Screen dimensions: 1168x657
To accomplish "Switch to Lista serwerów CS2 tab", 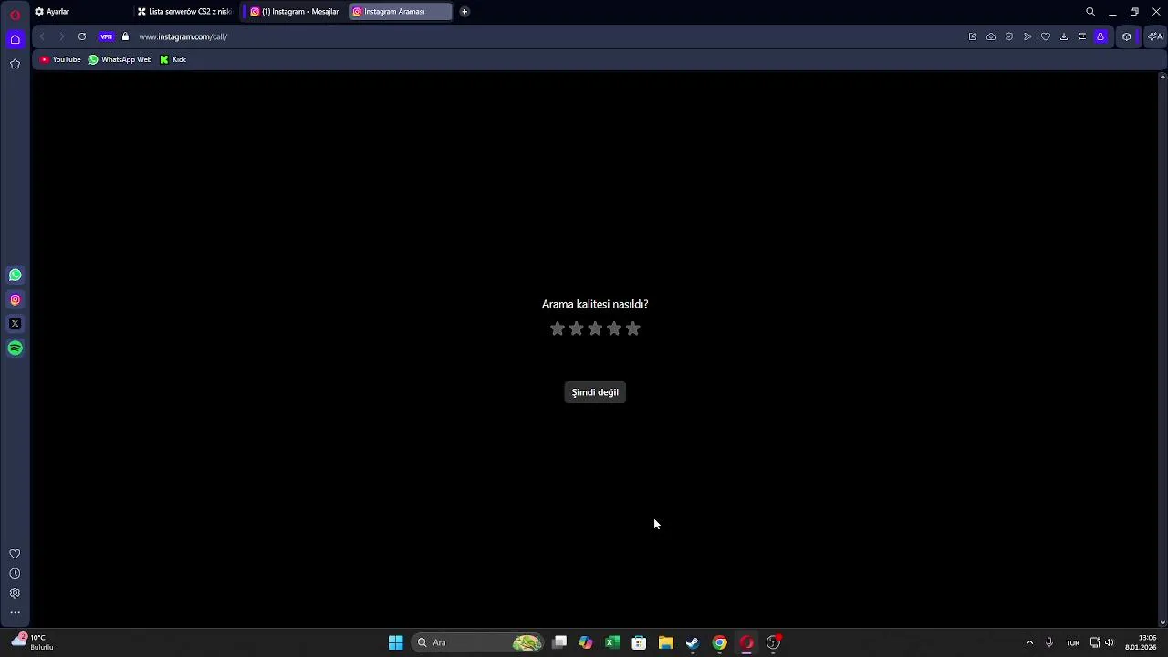I will (x=185, y=12).
